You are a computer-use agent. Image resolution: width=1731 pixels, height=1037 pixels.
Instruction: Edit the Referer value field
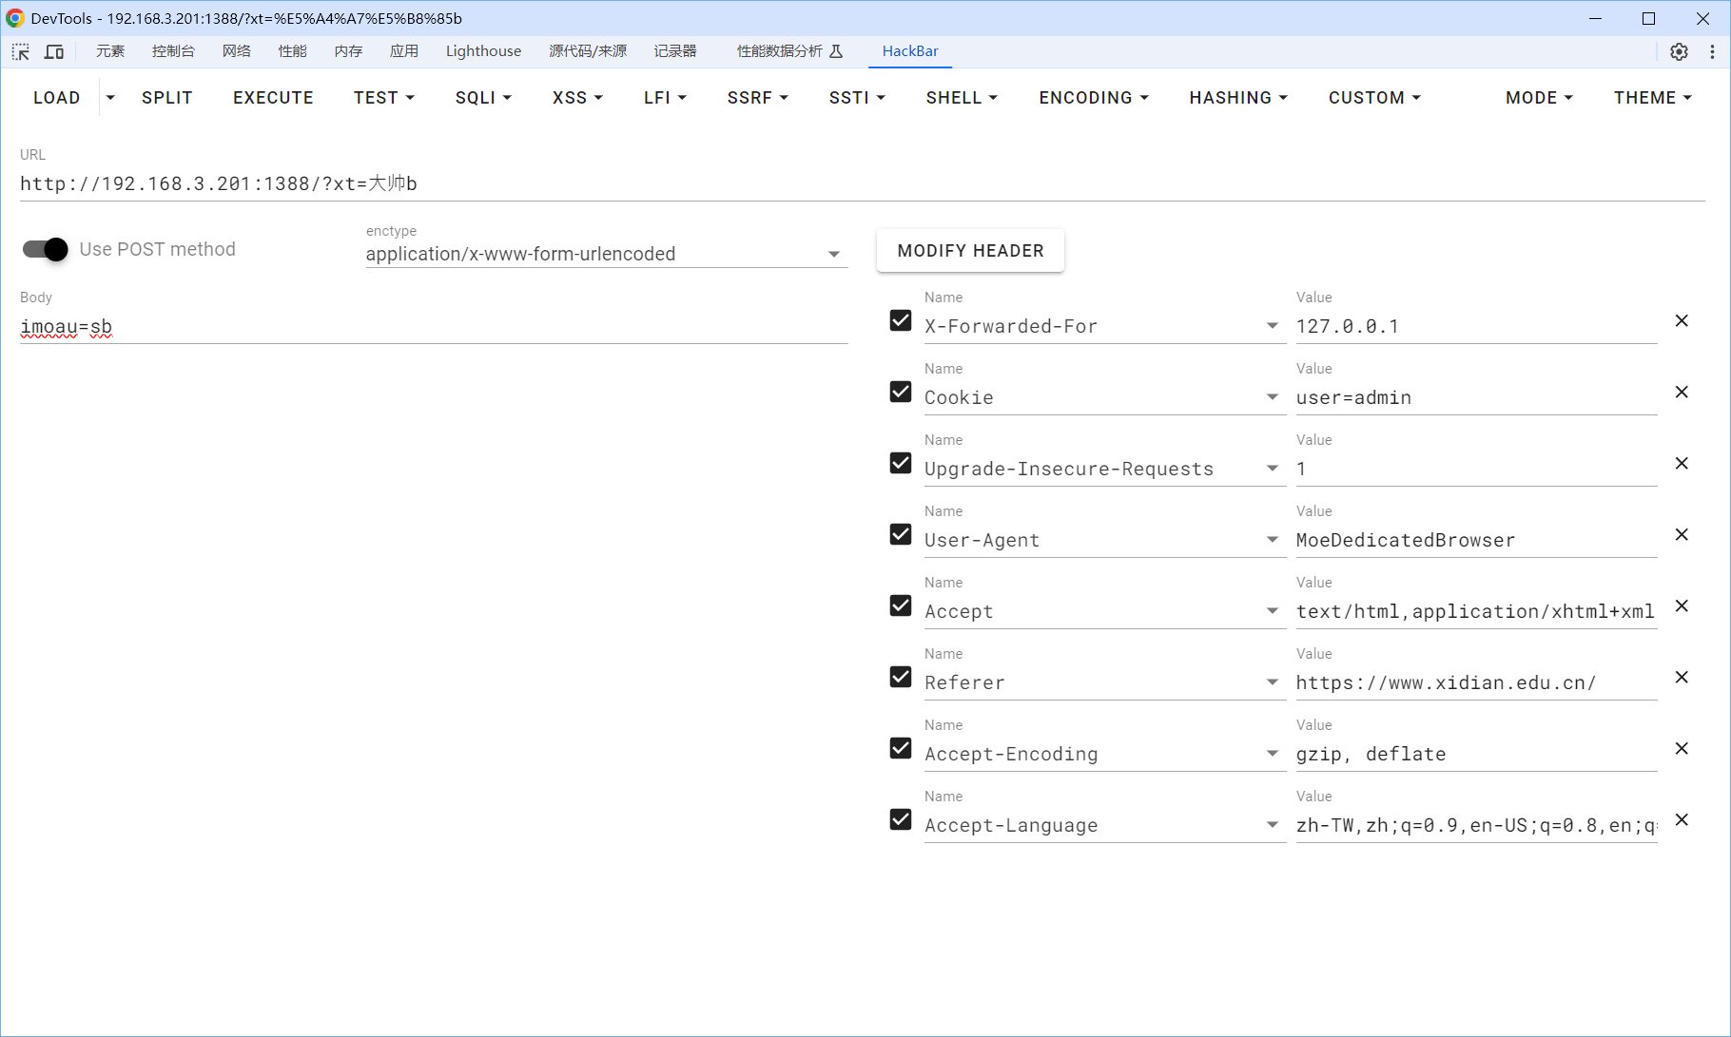(x=1476, y=682)
